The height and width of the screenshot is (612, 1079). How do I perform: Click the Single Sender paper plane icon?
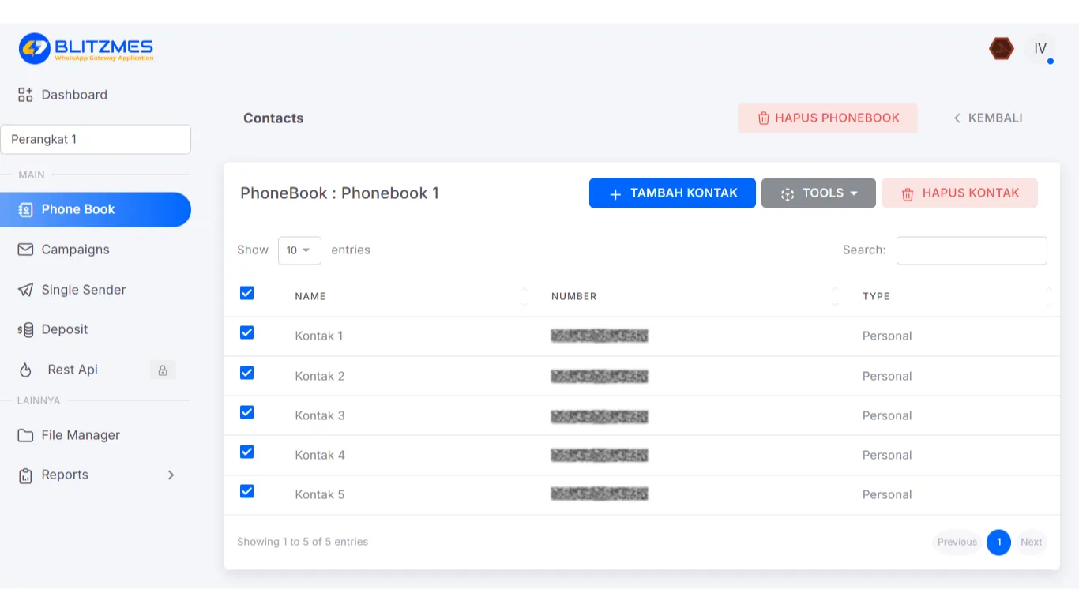25,290
